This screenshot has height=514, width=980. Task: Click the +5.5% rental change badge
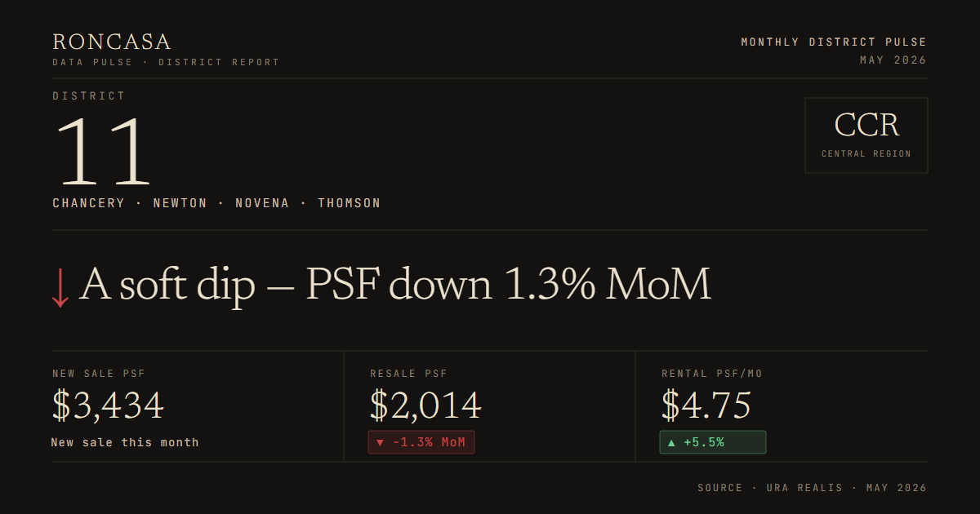[713, 442]
